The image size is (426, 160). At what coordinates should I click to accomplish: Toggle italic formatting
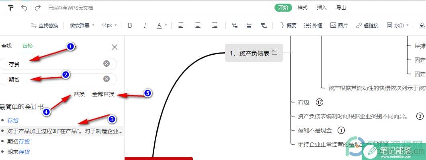pos(145,26)
